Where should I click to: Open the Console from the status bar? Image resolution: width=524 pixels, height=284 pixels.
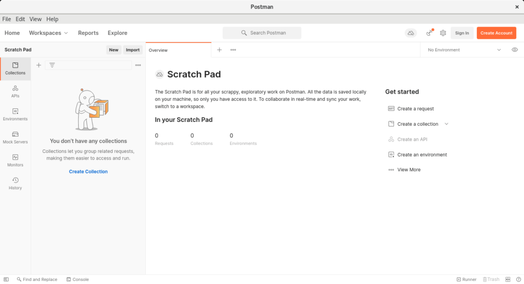pos(78,279)
